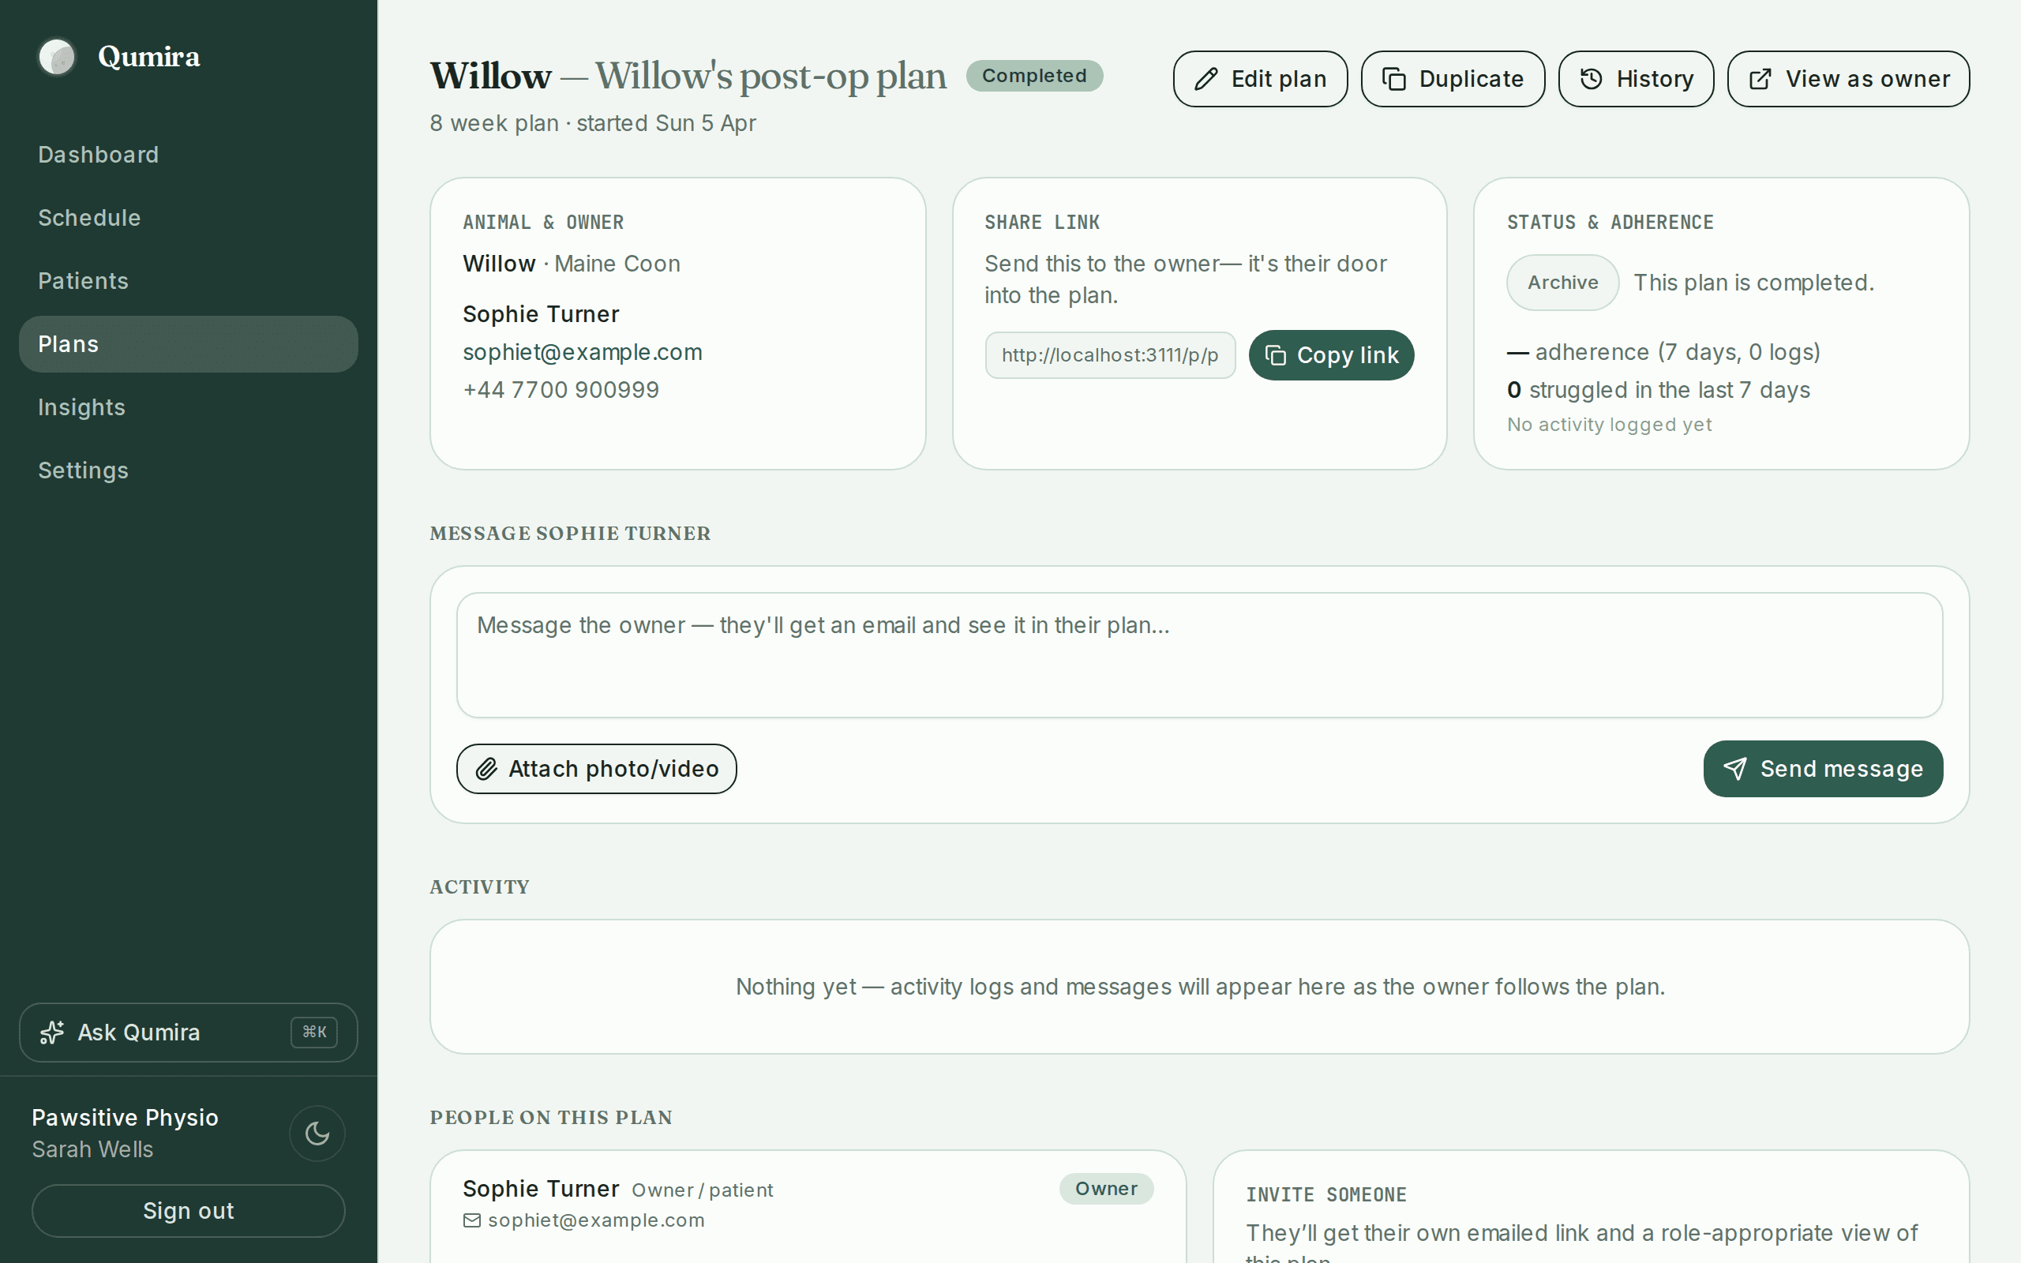Click the external-link icon on View as owner
The height and width of the screenshot is (1263, 2021).
coord(1760,80)
